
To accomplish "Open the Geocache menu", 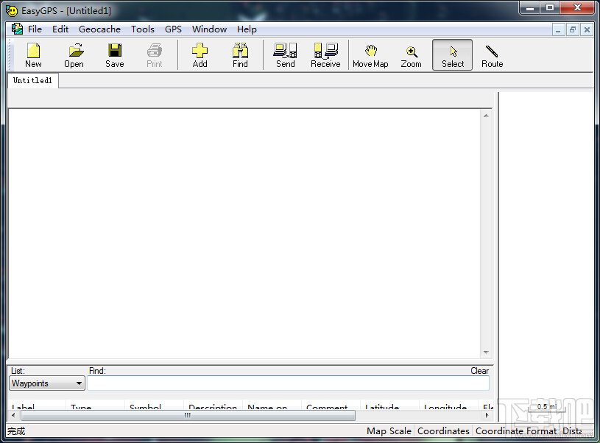I will pyautogui.click(x=99, y=29).
